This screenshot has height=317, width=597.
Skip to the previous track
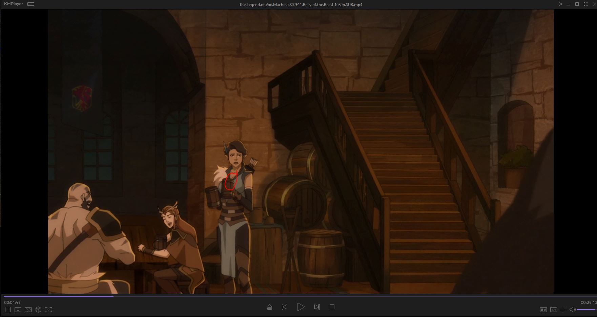pyautogui.click(x=285, y=307)
